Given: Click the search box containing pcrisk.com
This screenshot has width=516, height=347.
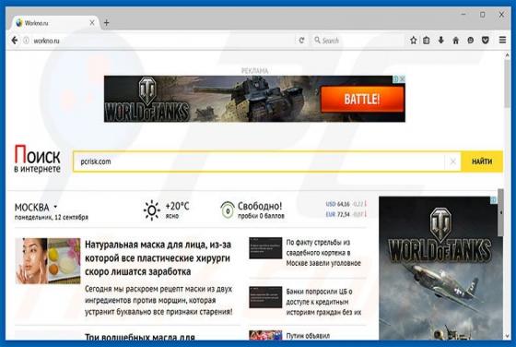Looking at the screenshot, I should point(259,162).
